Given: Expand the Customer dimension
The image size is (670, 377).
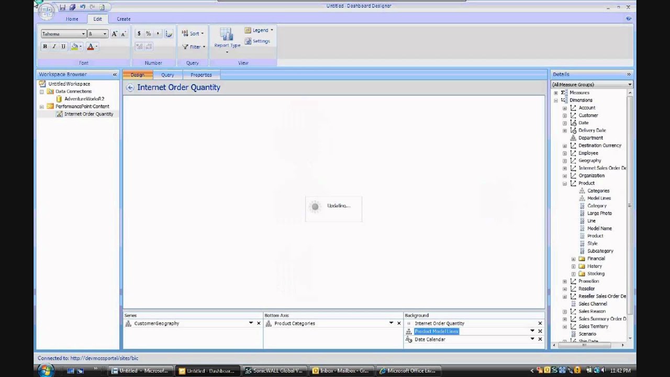Looking at the screenshot, I should tap(564, 115).
